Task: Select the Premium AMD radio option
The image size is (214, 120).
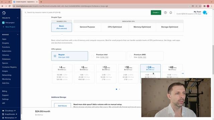Action: [130, 56]
